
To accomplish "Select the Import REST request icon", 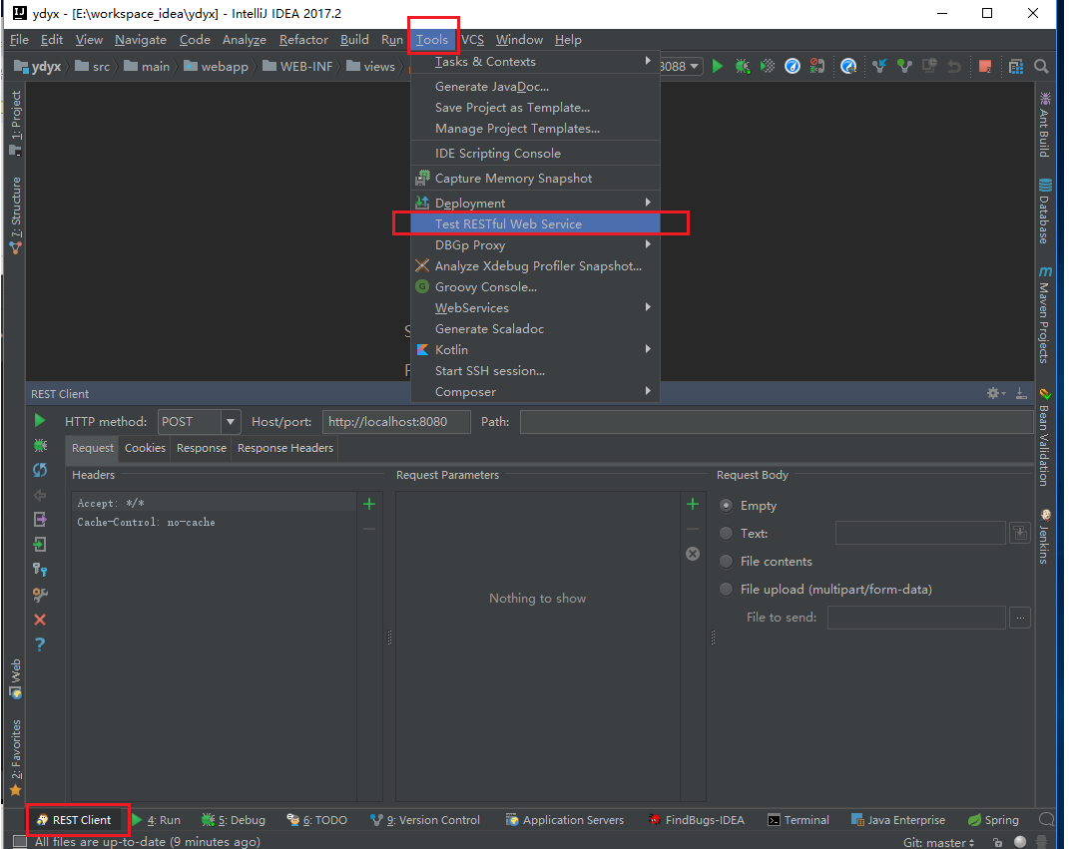I will [x=40, y=544].
